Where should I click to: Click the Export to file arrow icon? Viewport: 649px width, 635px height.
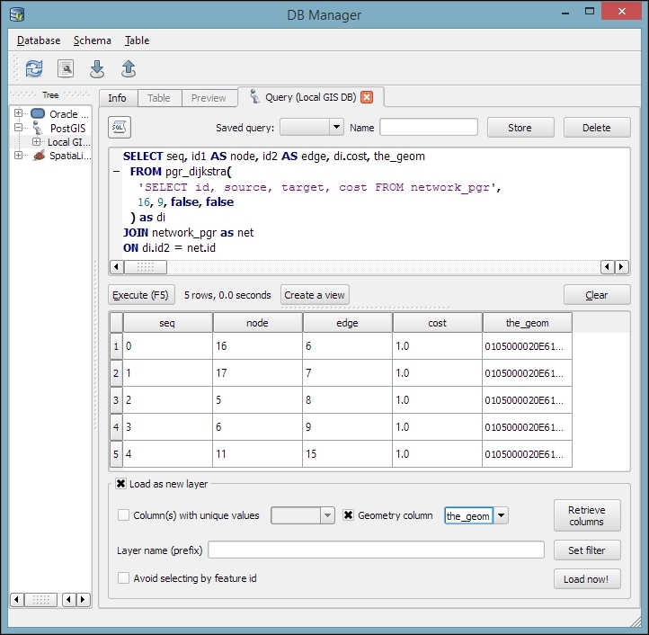click(128, 69)
